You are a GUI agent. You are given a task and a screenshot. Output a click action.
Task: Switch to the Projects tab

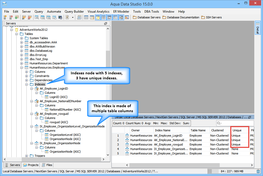click(31, 165)
